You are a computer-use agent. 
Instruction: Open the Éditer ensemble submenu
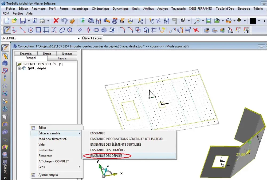point(56,133)
